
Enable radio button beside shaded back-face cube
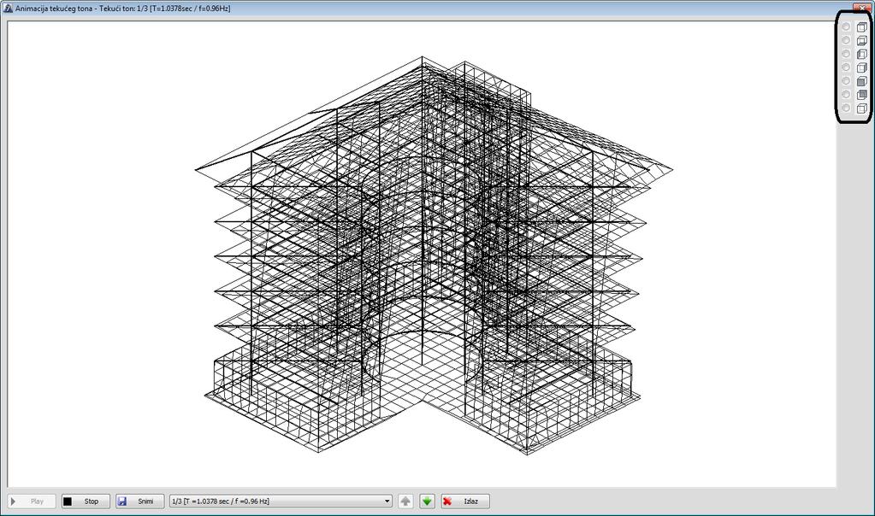(x=846, y=94)
